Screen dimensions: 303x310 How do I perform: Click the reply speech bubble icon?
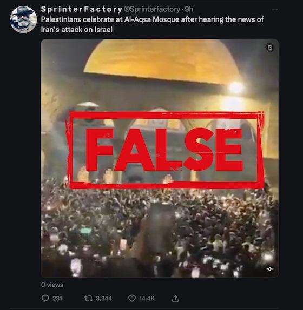pyautogui.click(x=45, y=298)
